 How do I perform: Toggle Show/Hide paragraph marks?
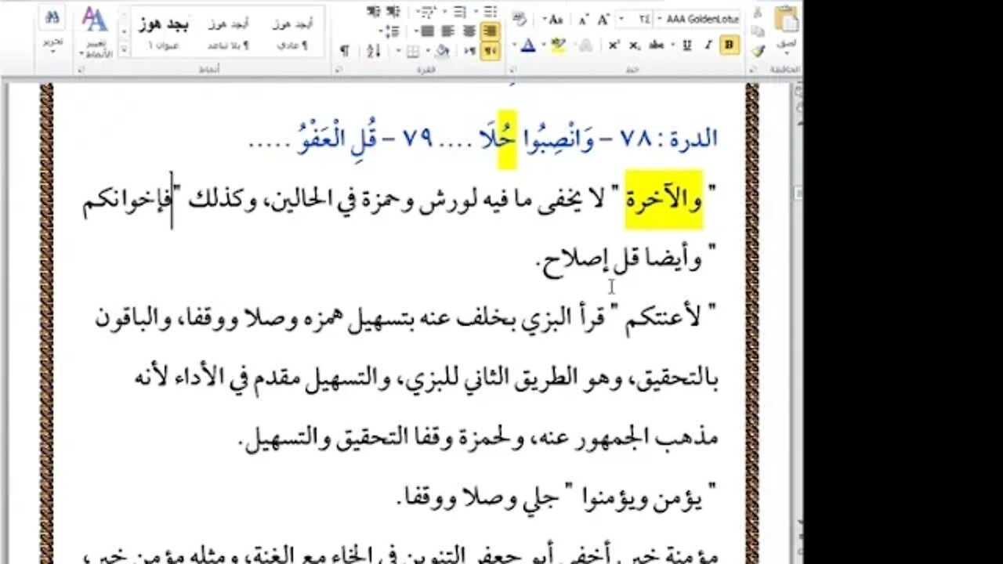344,50
